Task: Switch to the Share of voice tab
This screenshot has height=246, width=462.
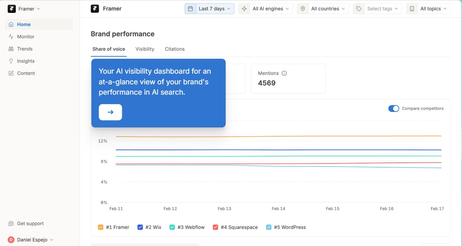Action: [109, 49]
